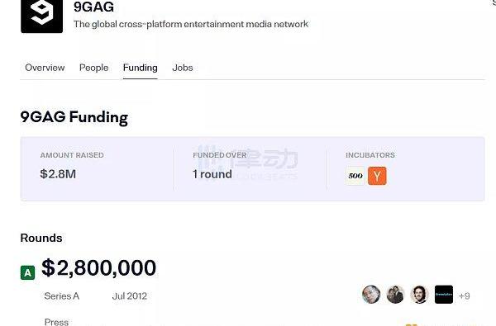Click the $2,800,000 round amount
Screen dimensions: 496x326
pyautogui.click(x=98, y=268)
